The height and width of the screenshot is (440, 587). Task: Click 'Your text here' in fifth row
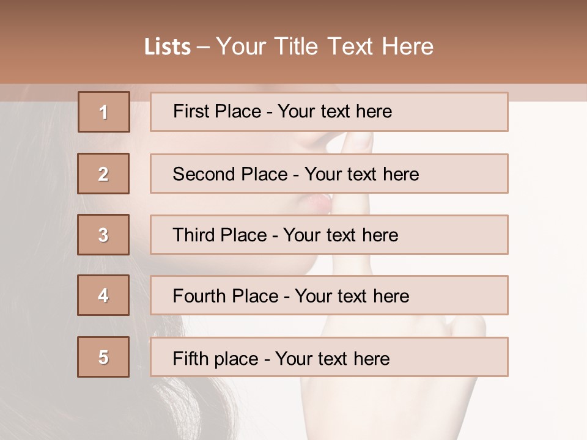pyautogui.click(x=332, y=358)
